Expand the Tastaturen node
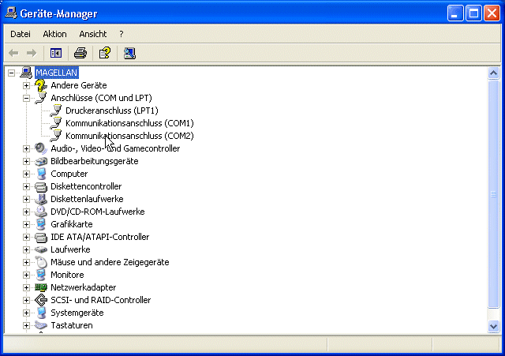This screenshot has width=505, height=356. [x=26, y=325]
